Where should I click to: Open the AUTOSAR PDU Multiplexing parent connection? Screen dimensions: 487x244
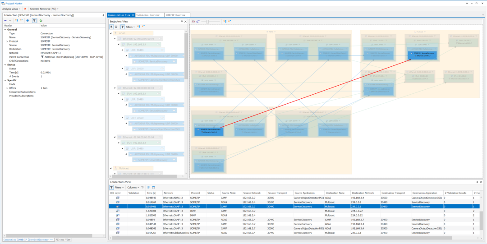pyautogui.click(x=72, y=57)
